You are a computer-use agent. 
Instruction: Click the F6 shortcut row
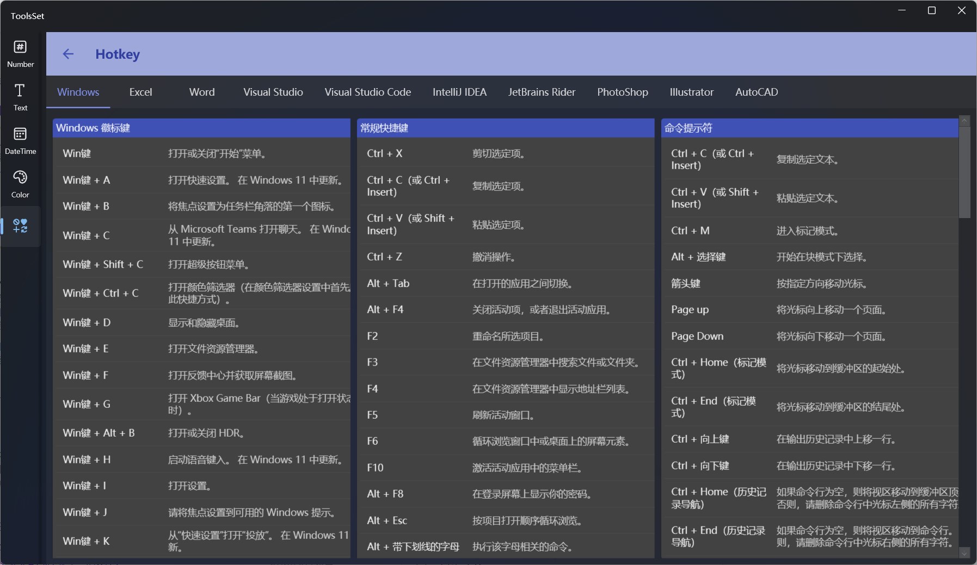point(507,441)
